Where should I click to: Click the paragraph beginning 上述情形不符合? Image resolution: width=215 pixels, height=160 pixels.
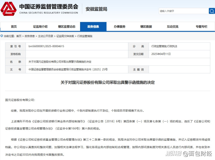[107, 125]
